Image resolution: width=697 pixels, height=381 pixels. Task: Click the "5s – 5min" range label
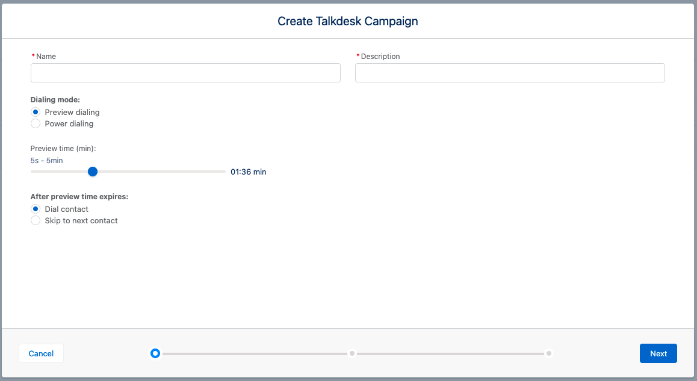[x=46, y=160]
